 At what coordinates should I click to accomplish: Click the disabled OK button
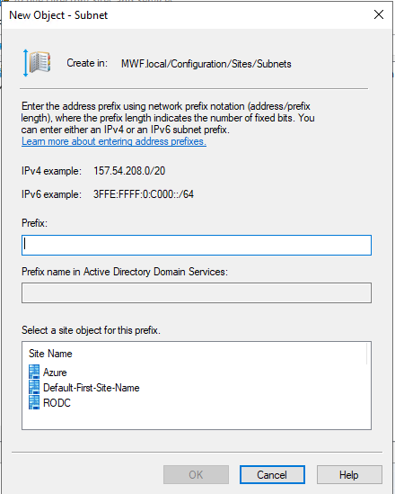click(x=196, y=474)
